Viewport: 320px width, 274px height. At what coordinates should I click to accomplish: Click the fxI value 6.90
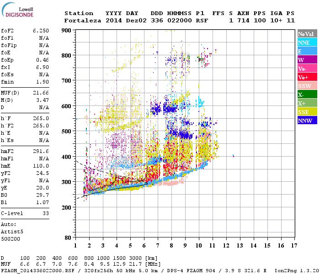(43, 67)
